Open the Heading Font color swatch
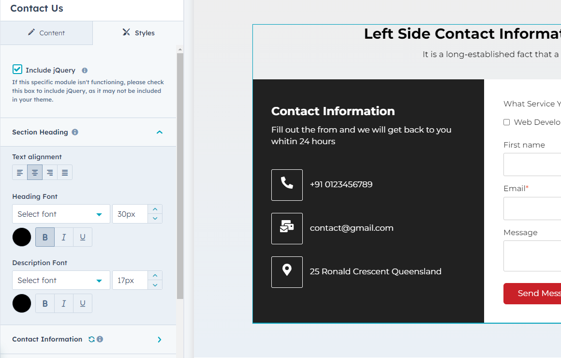The width and height of the screenshot is (561, 358). click(x=22, y=238)
